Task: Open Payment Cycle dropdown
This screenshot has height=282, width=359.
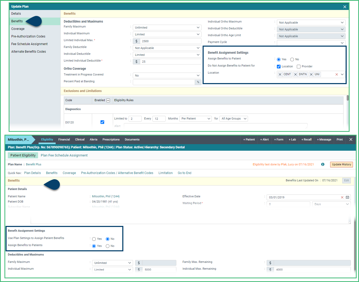Action: click(311, 43)
